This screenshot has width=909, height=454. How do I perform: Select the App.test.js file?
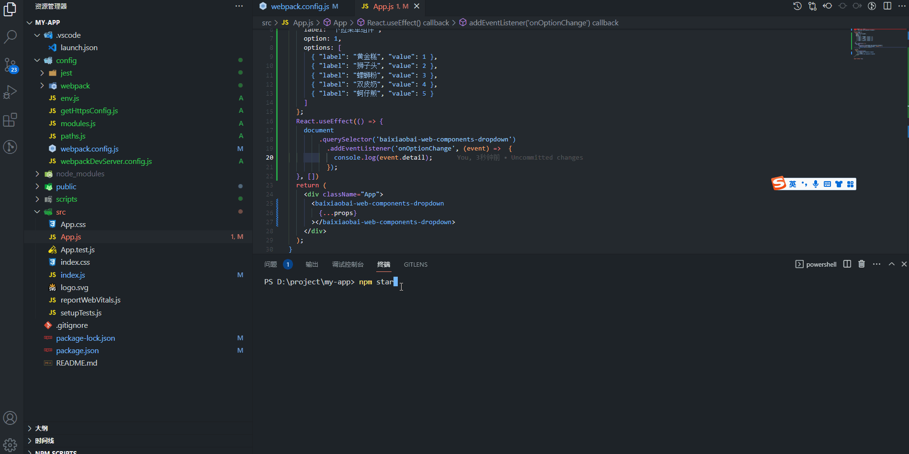[77, 249]
